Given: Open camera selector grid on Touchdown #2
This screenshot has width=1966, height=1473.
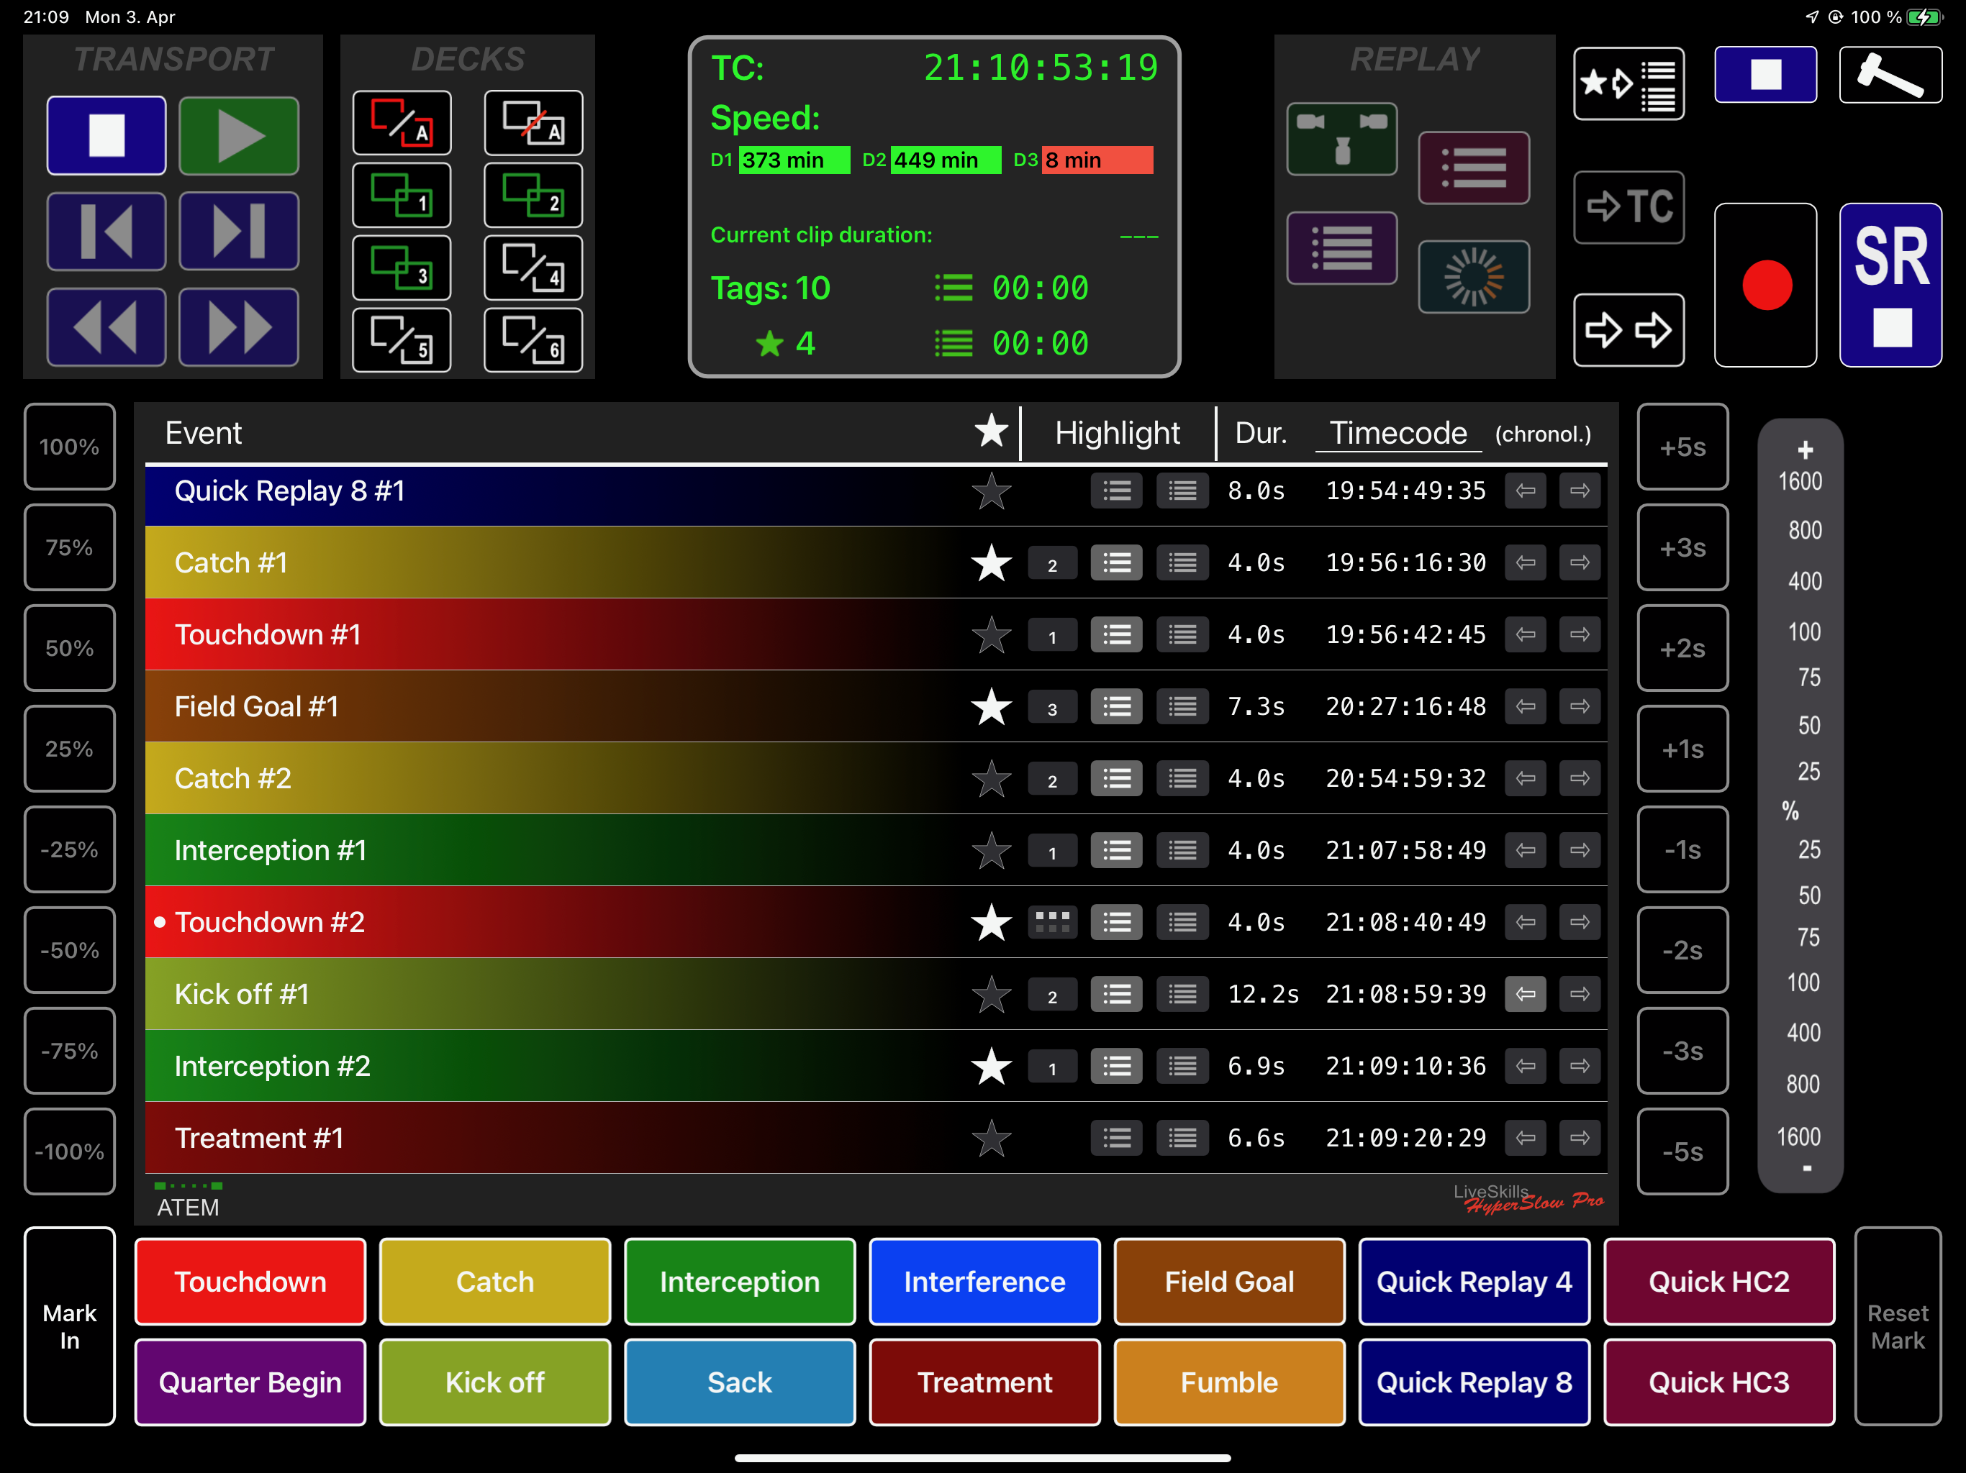Looking at the screenshot, I should (x=1052, y=923).
